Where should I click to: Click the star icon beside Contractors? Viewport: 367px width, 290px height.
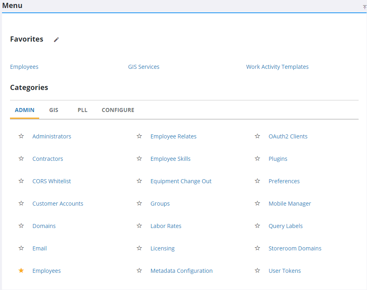pyautogui.click(x=21, y=159)
